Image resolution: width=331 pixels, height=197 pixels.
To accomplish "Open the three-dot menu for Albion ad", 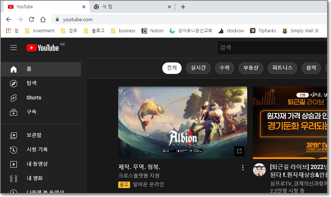I will tap(243, 168).
